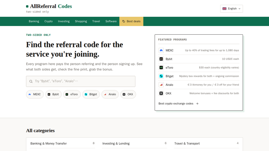Open Banking & Money Transfer category

[x=62, y=143]
